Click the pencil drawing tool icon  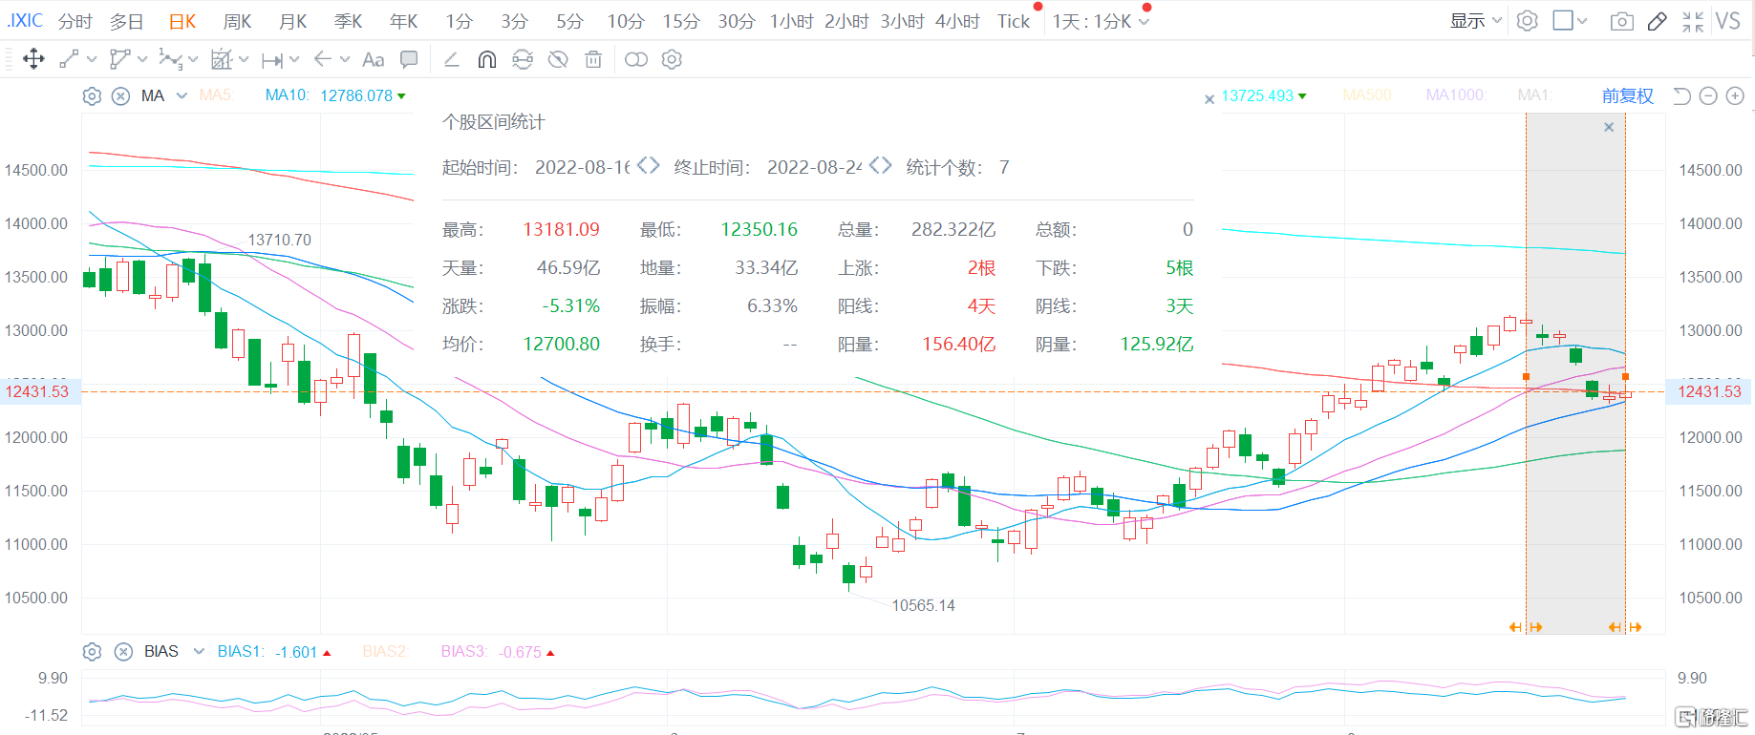click(1658, 21)
